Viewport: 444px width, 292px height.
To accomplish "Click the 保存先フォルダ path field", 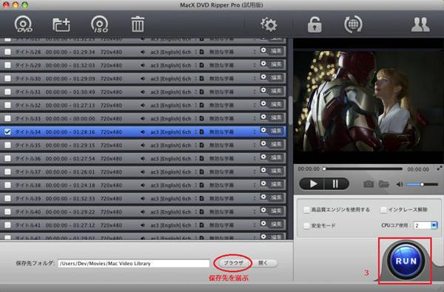I will tap(134, 263).
